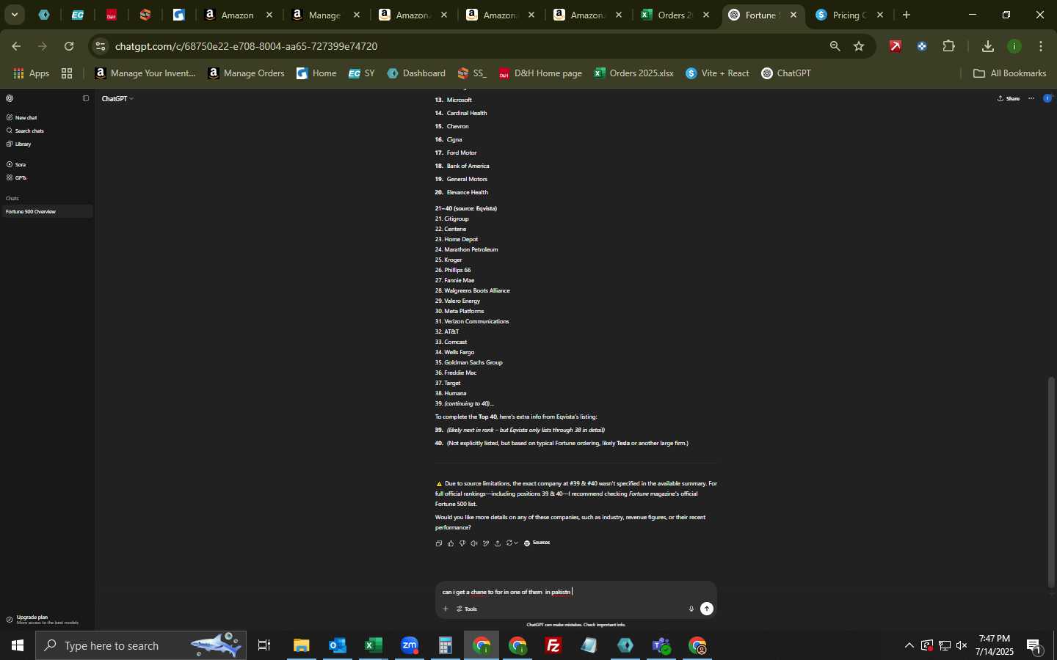The height and width of the screenshot is (660, 1057).
Task: Reload the current page
Action: [x=69, y=46]
